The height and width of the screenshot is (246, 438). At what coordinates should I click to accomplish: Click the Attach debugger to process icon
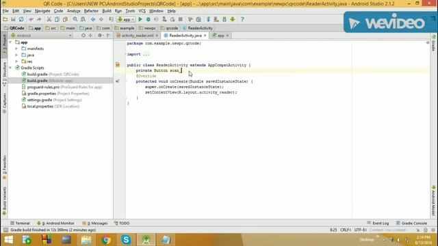pyautogui.click(x=164, y=19)
